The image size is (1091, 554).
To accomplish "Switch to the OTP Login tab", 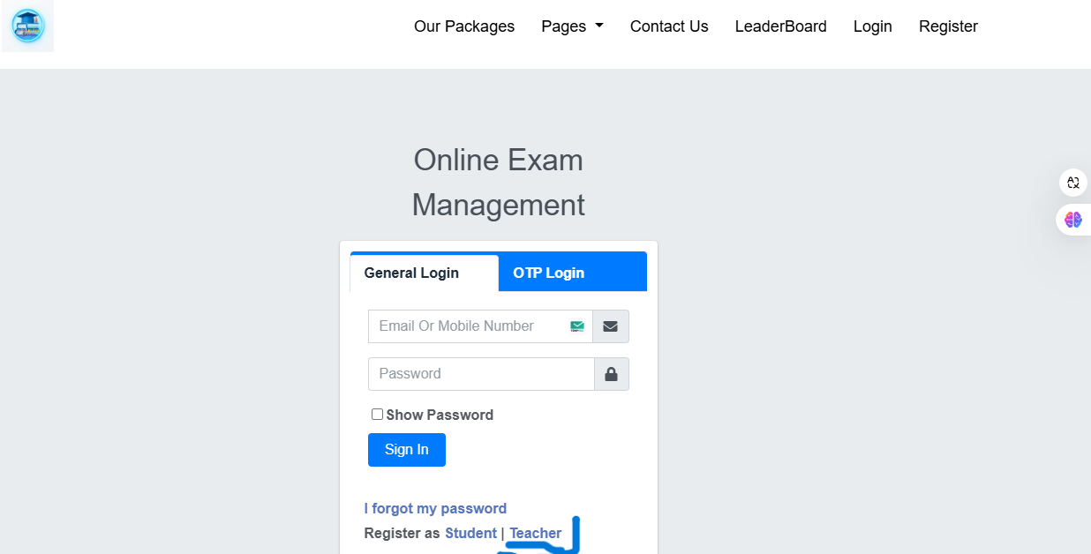I will [x=548, y=273].
